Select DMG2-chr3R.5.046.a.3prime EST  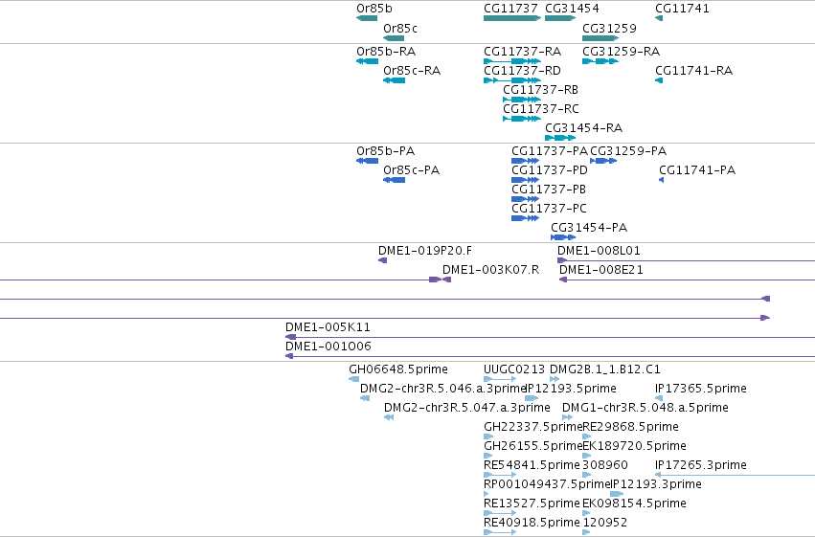point(365,398)
